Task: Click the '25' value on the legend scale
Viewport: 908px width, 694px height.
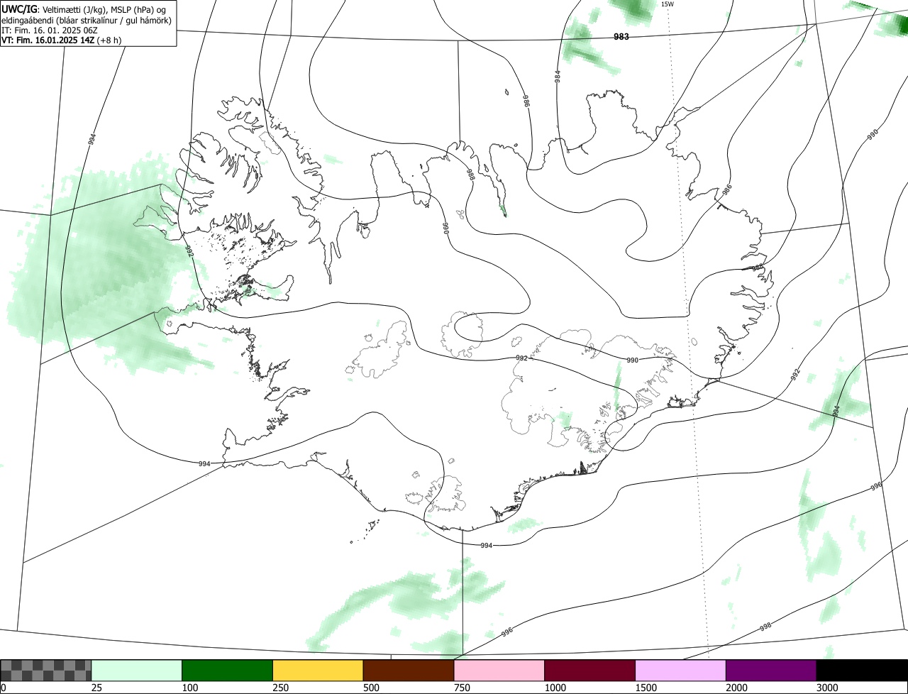Action: click(x=96, y=688)
